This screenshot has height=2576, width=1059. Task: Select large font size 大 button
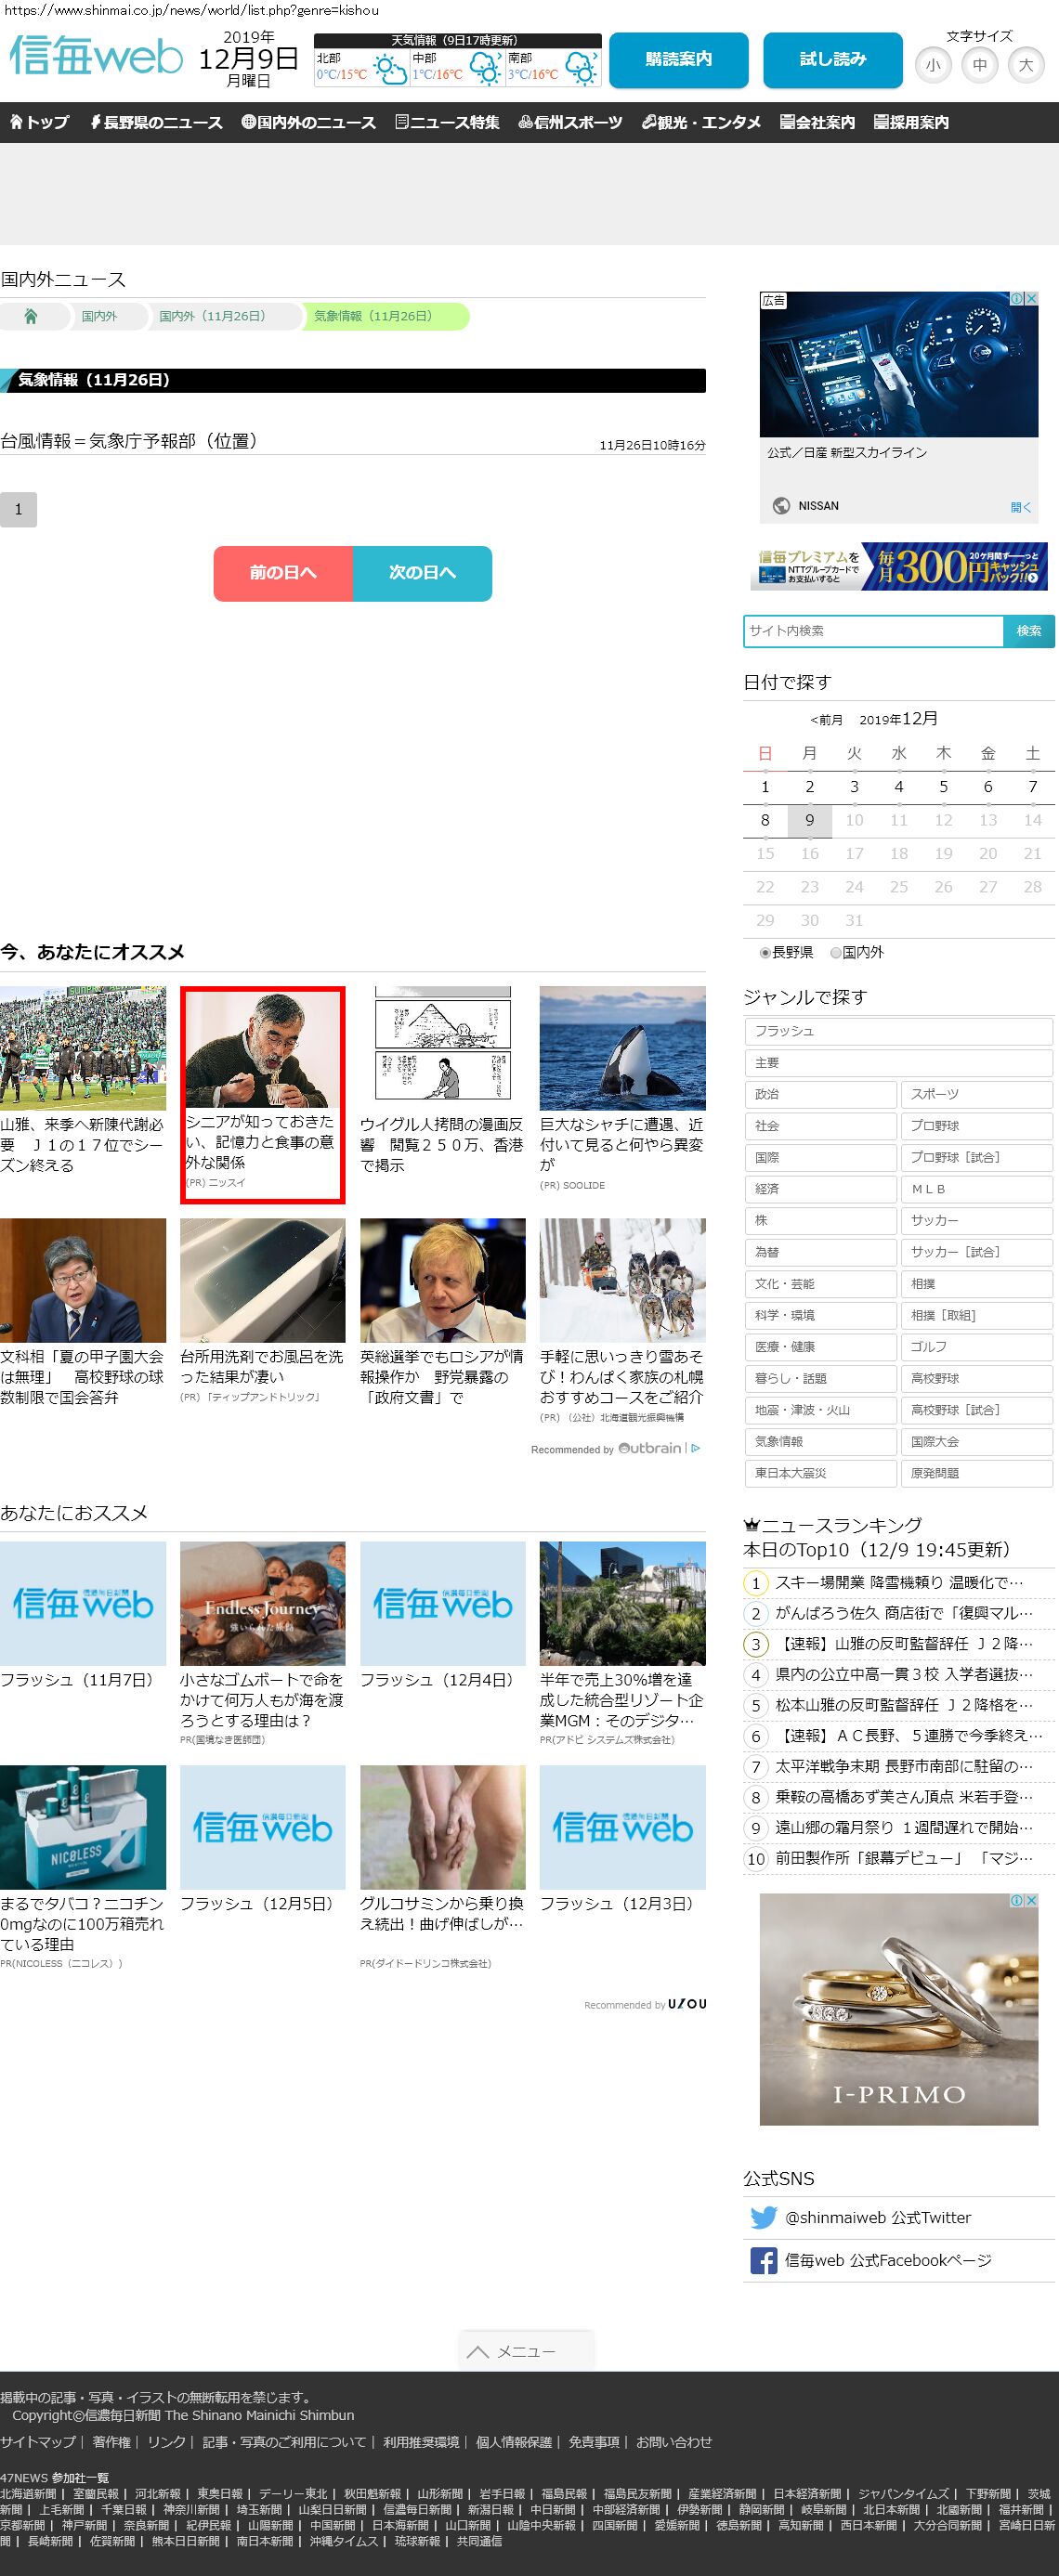point(1025,65)
